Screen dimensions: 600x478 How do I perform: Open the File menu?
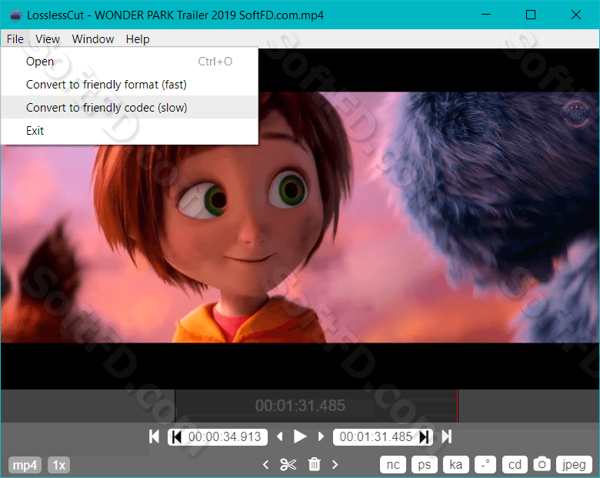15,39
